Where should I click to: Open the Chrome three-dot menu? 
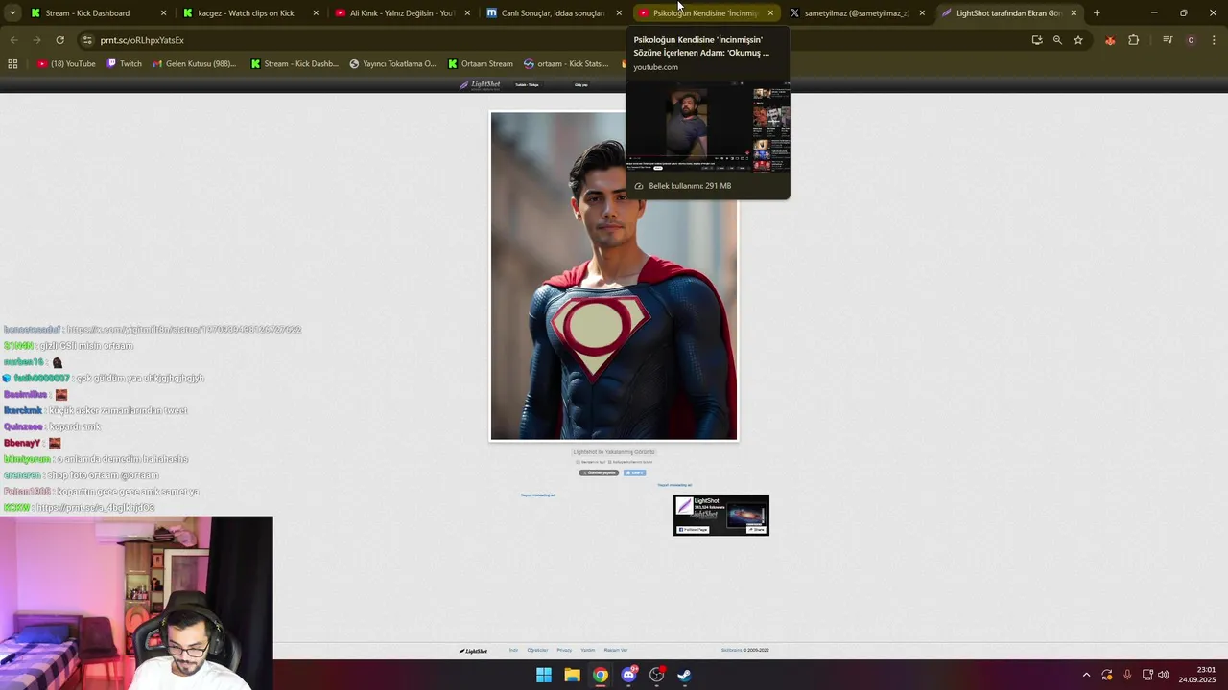tap(1214, 40)
